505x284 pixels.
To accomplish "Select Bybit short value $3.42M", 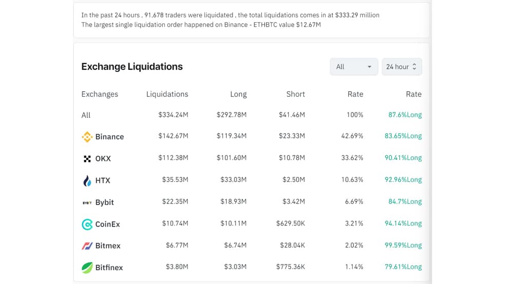I will 294,201.
